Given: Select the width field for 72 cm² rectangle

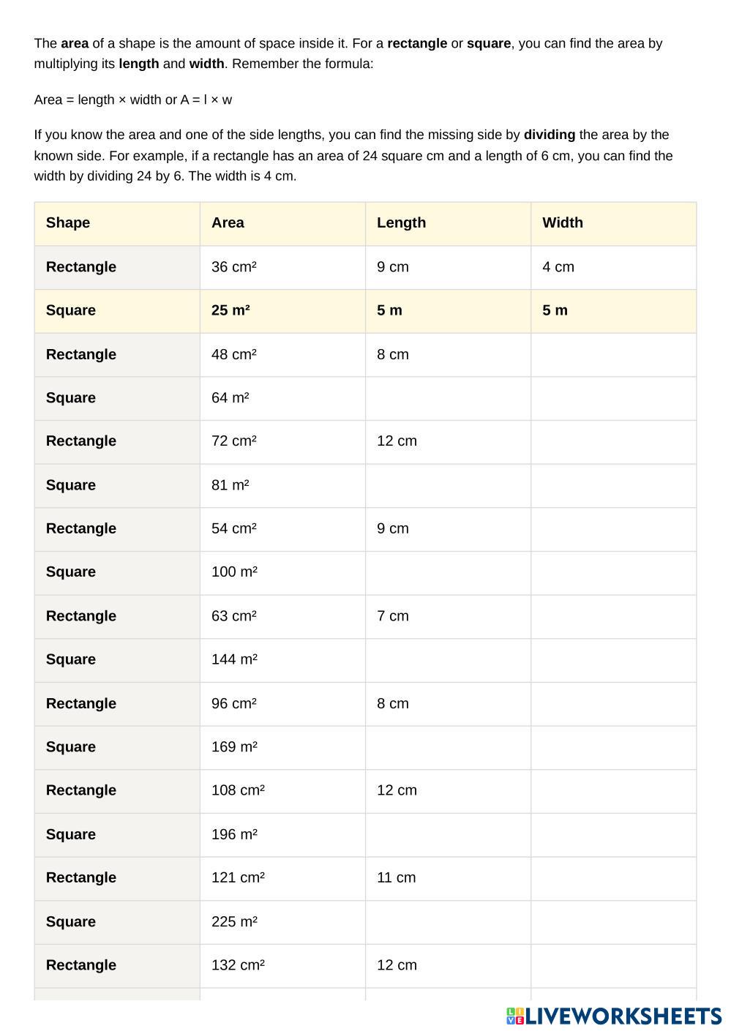Looking at the screenshot, I should tap(613, 441).
